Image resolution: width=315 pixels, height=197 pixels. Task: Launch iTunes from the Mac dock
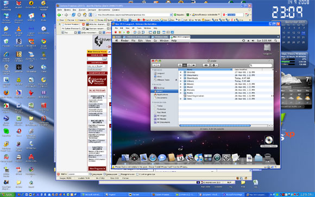click(199, 157)
